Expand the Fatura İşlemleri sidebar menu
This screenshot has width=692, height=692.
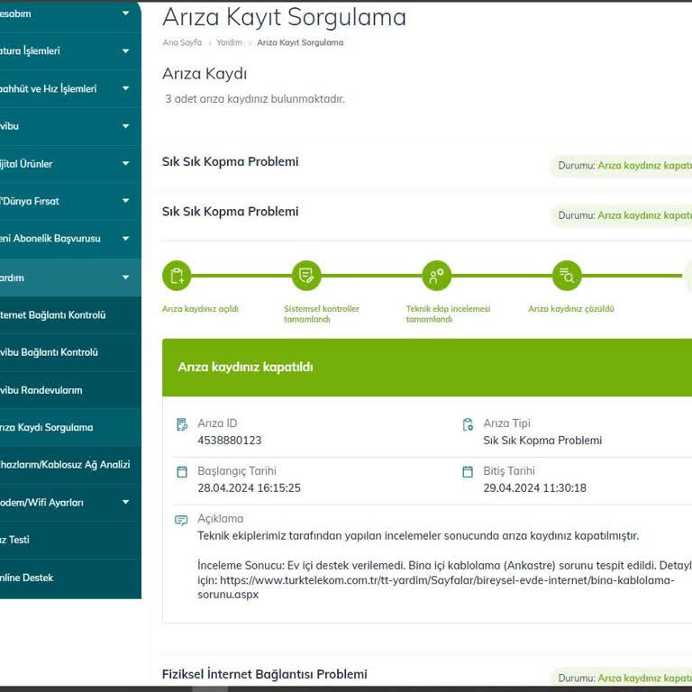pos(126,50)
